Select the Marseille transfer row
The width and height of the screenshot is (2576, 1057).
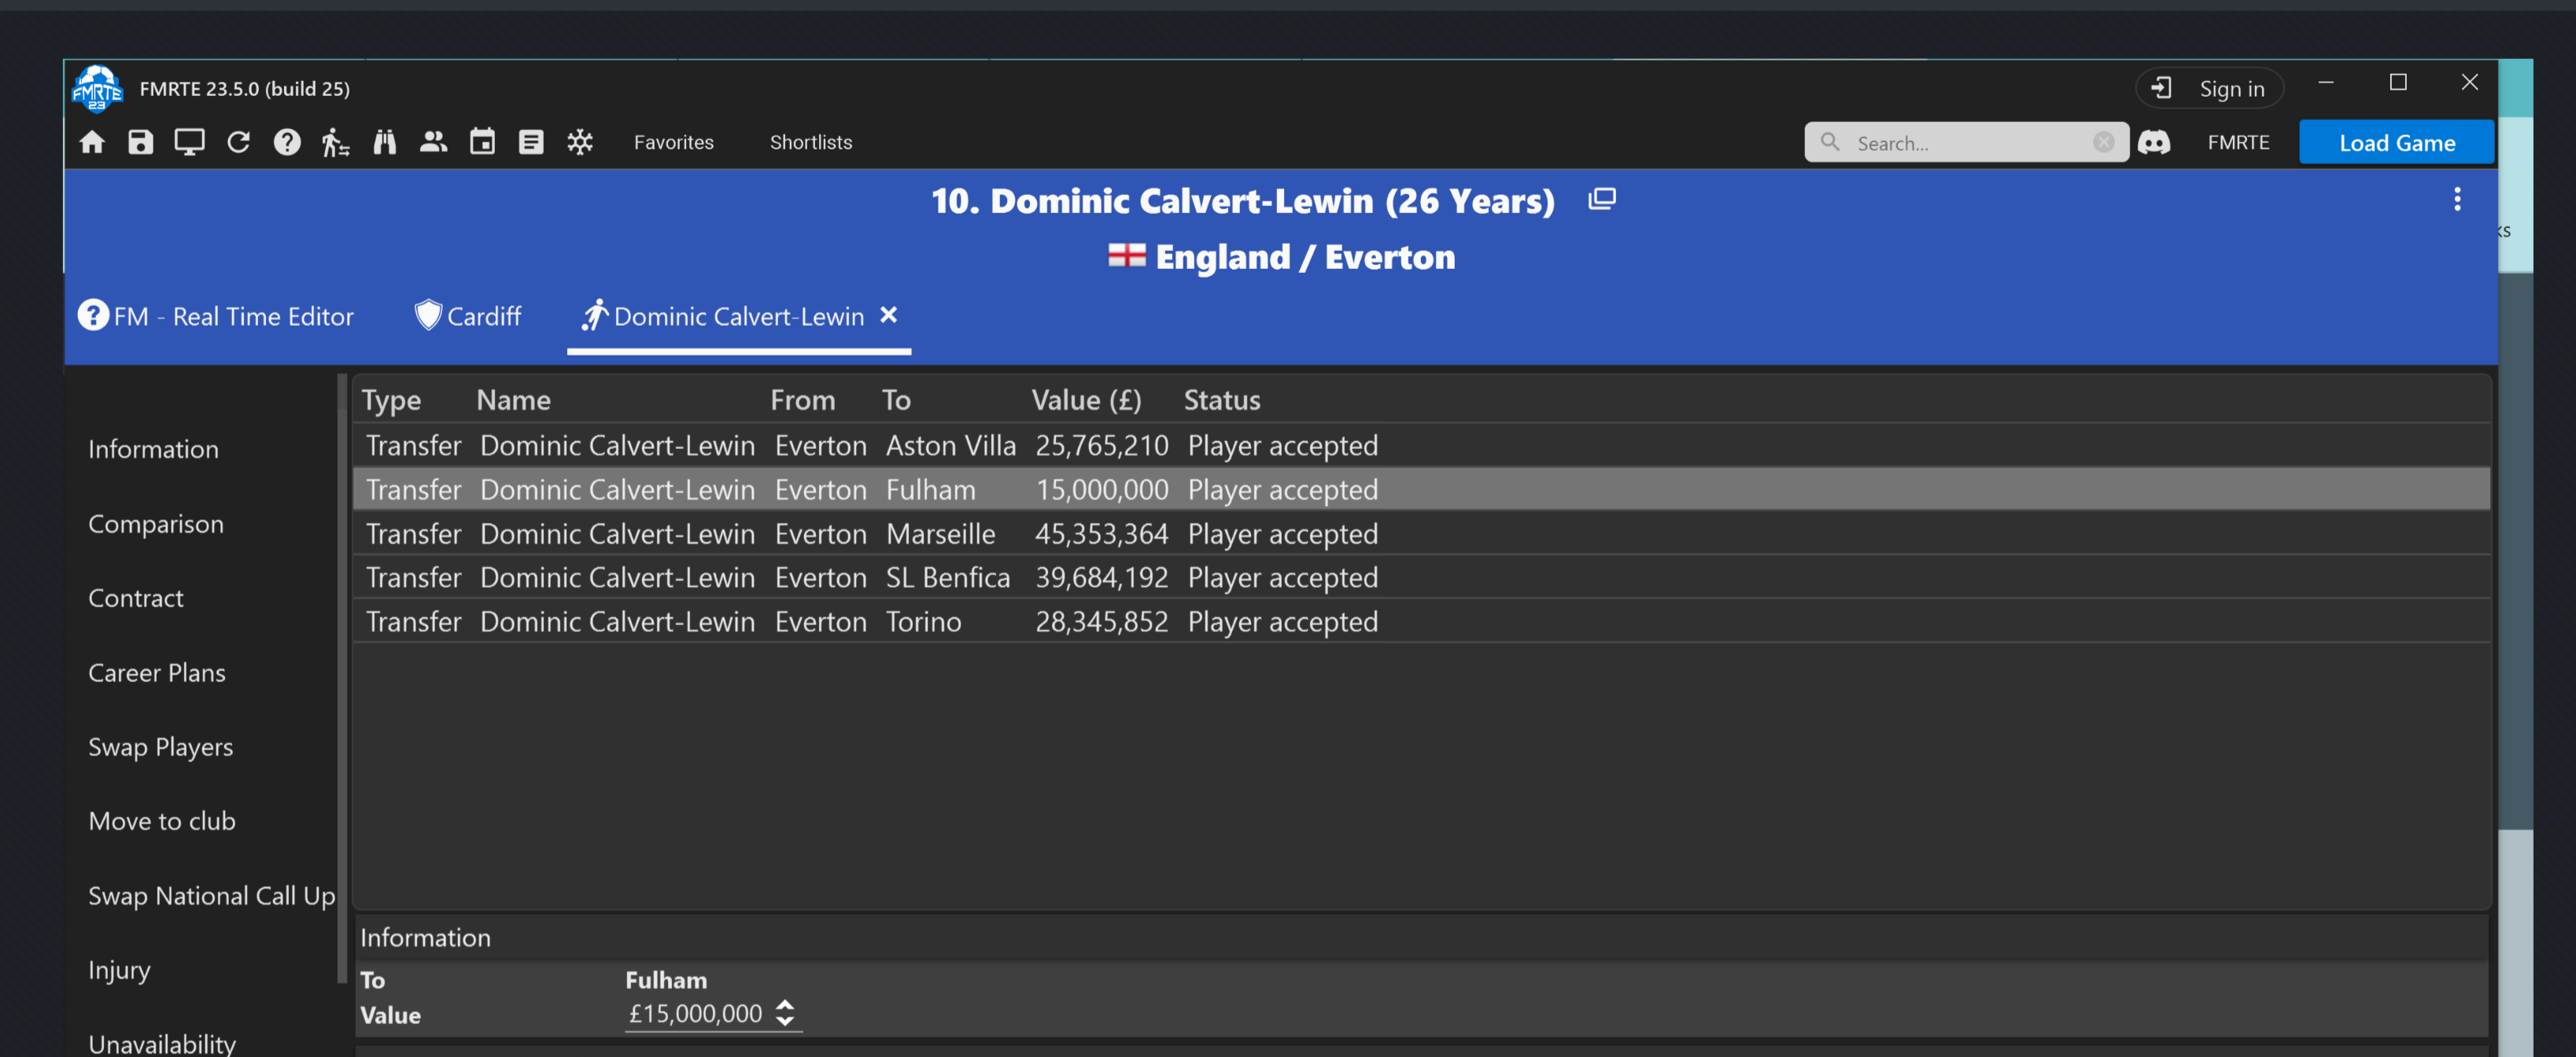coord(1421,533)
